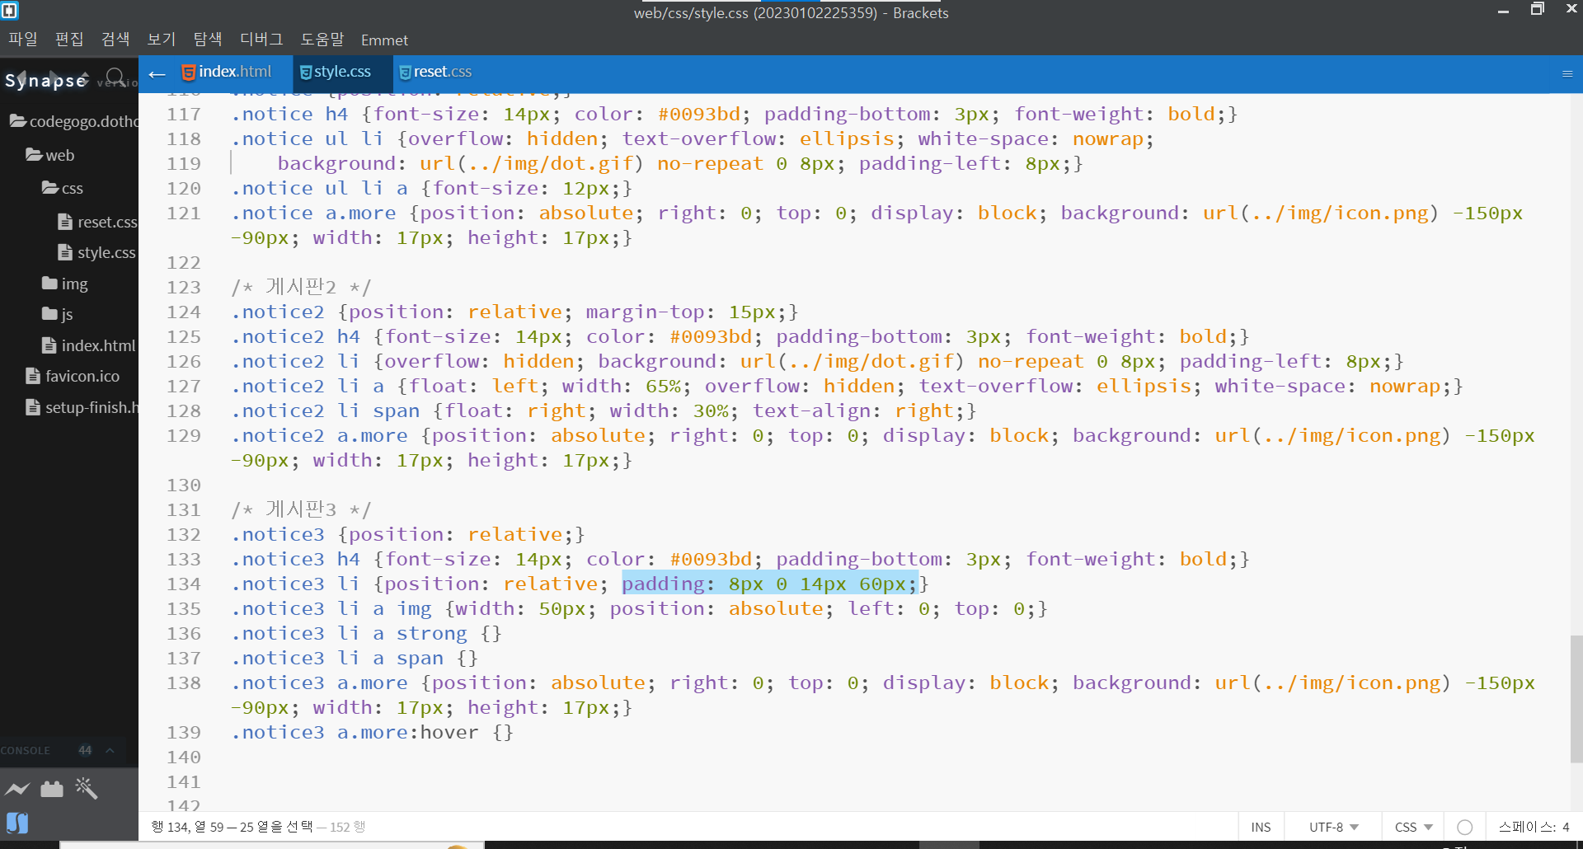Expand the img folder
Viewport: 1583px width, 849px height.
pos(64,284)
